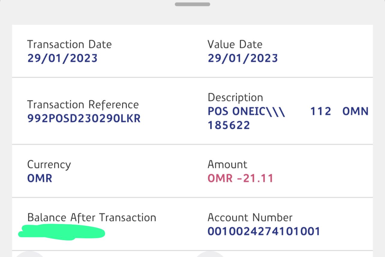The image size is (385, 257).
Task: Tap the green redacted balance value
Action: pyautogui.click(x=61, y=232)
